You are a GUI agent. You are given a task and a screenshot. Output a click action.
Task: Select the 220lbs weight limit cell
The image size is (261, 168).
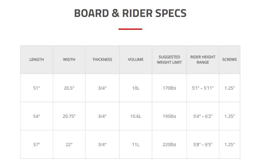tap(169, 144)
